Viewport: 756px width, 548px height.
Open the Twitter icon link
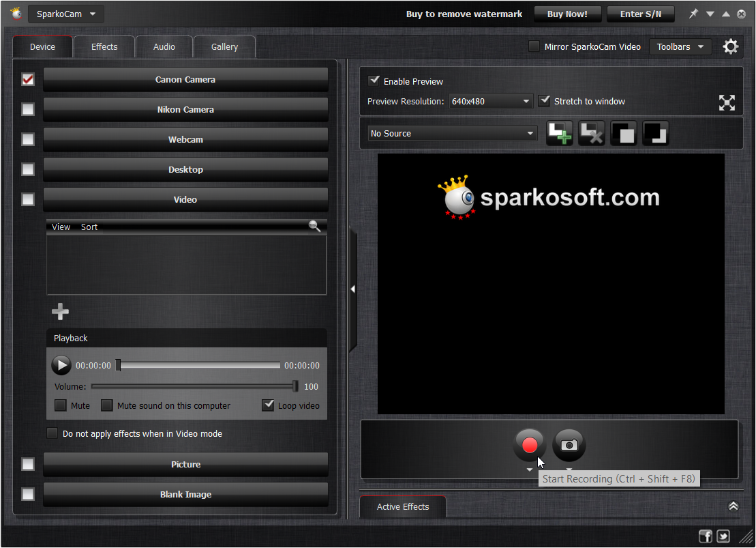point(723,536)
